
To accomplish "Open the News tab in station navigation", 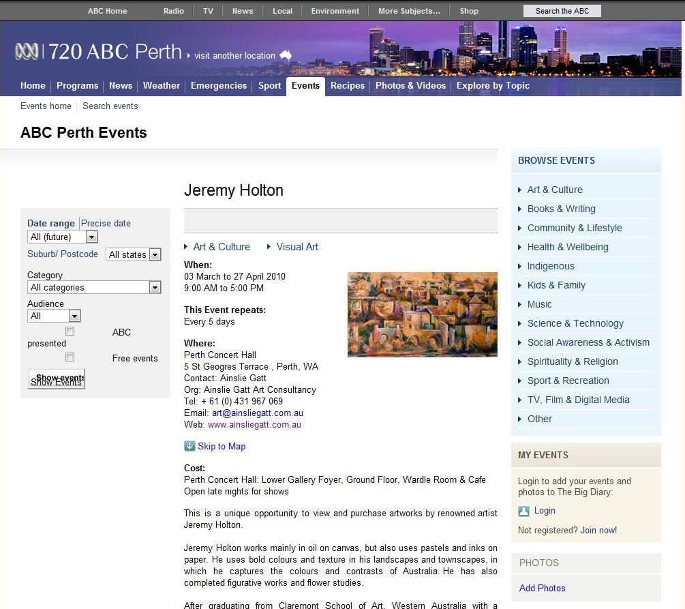I will coord(121,86).
